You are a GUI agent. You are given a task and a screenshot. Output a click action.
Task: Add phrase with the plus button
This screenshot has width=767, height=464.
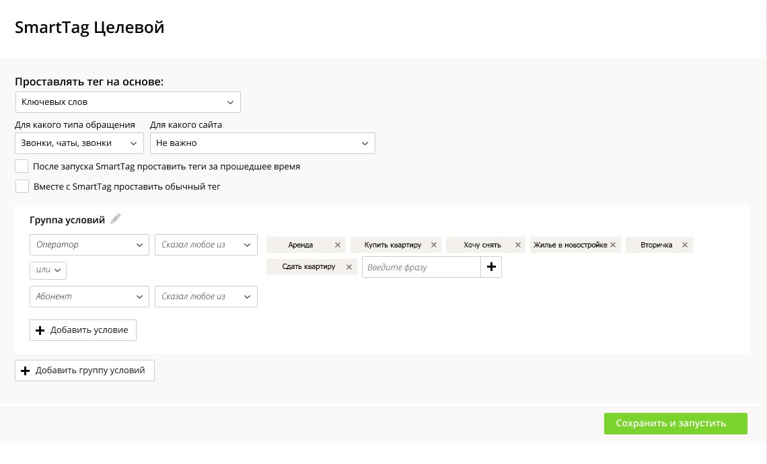click(491, 267)
